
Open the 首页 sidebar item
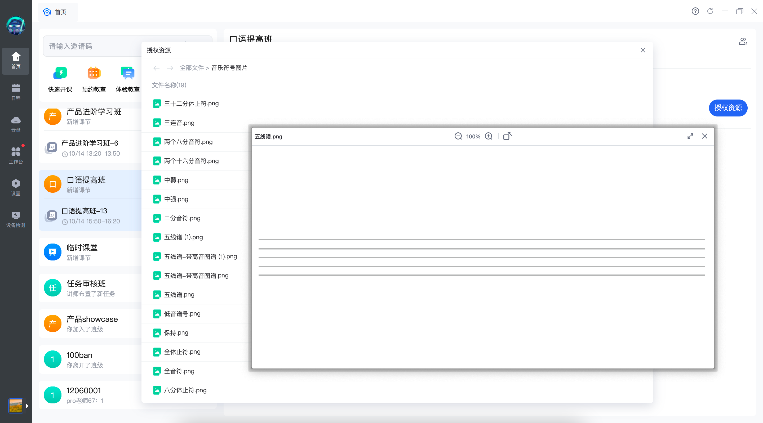point(16,61)
